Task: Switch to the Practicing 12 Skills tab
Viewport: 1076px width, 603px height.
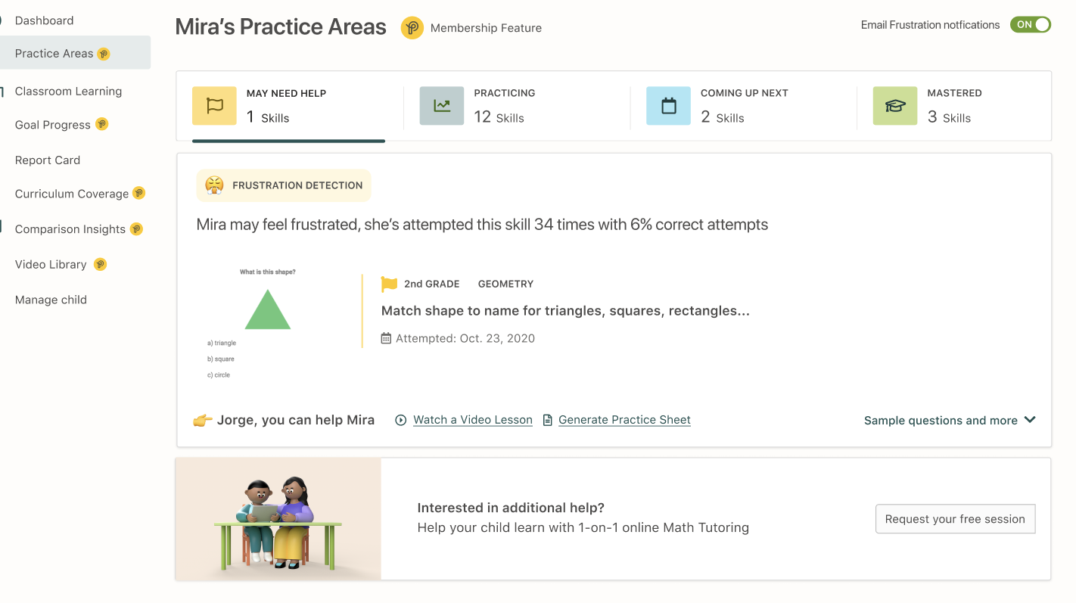Action: click(x=516, y=106)
